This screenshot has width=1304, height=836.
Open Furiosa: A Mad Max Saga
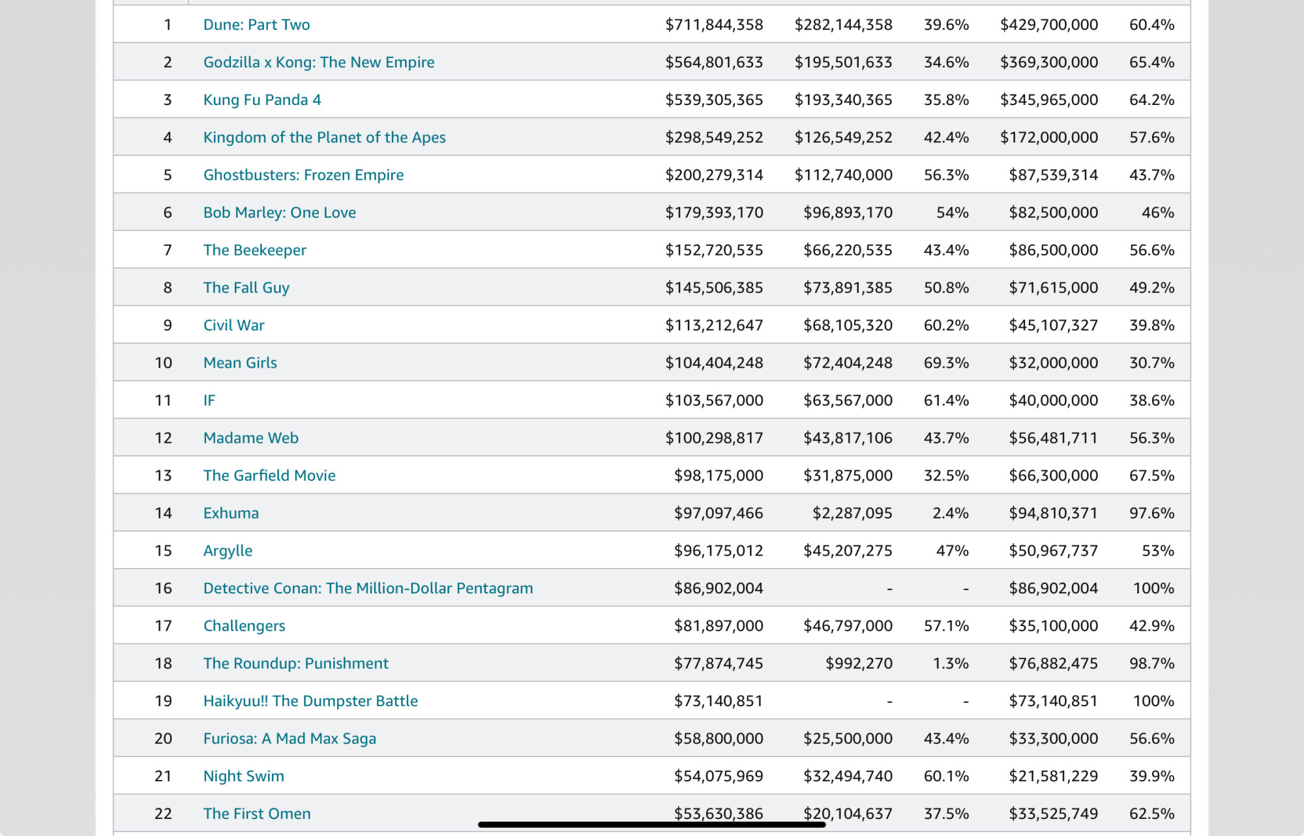289,739
